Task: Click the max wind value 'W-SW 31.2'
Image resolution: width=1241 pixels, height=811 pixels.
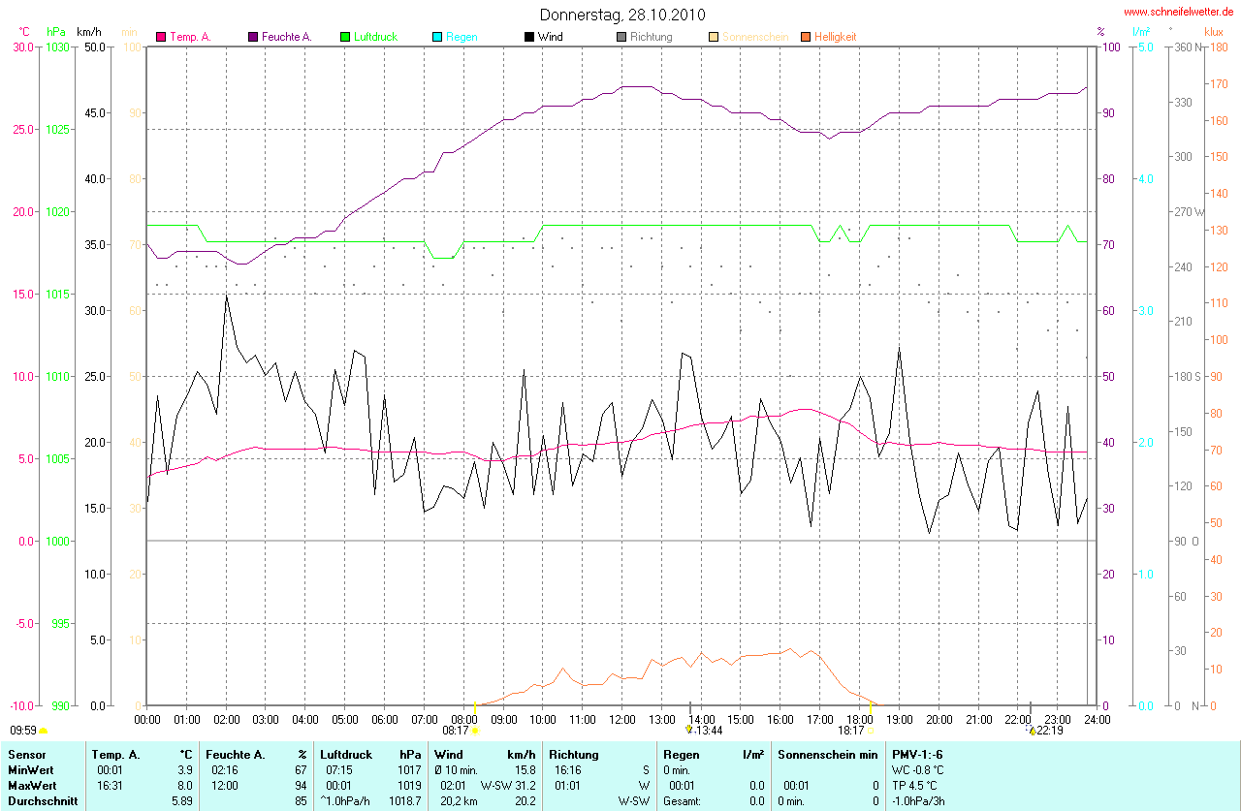Action: tap(508, 785)
